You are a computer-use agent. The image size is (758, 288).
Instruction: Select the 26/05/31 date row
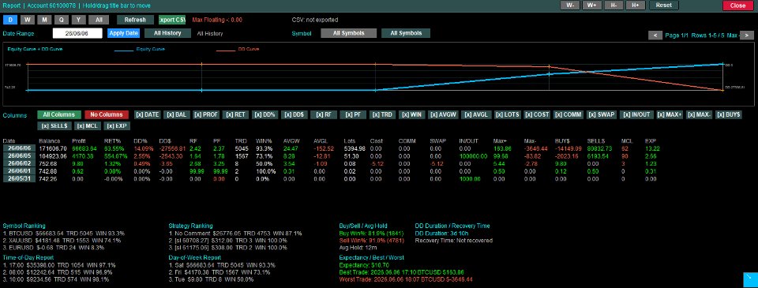pos(19,178)
